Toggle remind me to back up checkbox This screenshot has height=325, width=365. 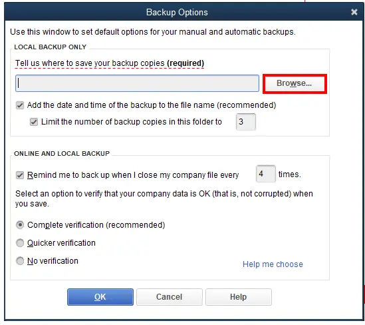click(x=20, y=175)
